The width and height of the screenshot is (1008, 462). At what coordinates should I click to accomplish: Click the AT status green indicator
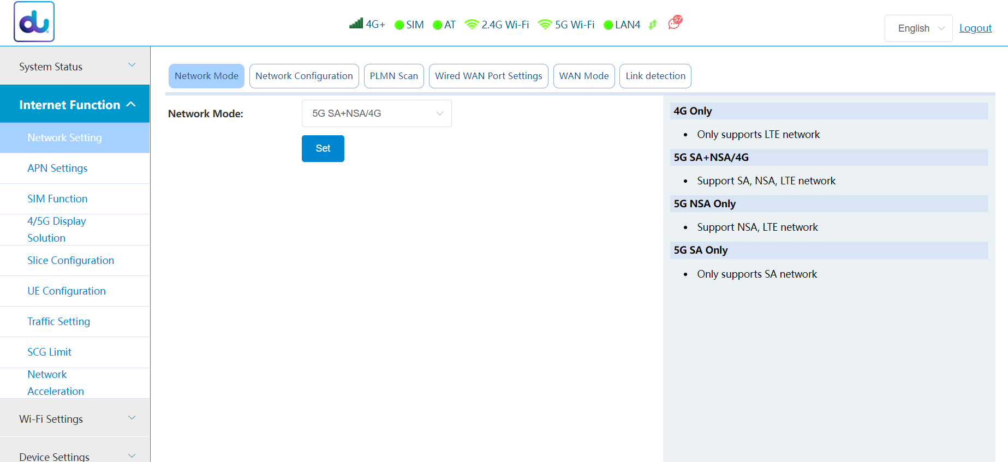pos(437,25)
